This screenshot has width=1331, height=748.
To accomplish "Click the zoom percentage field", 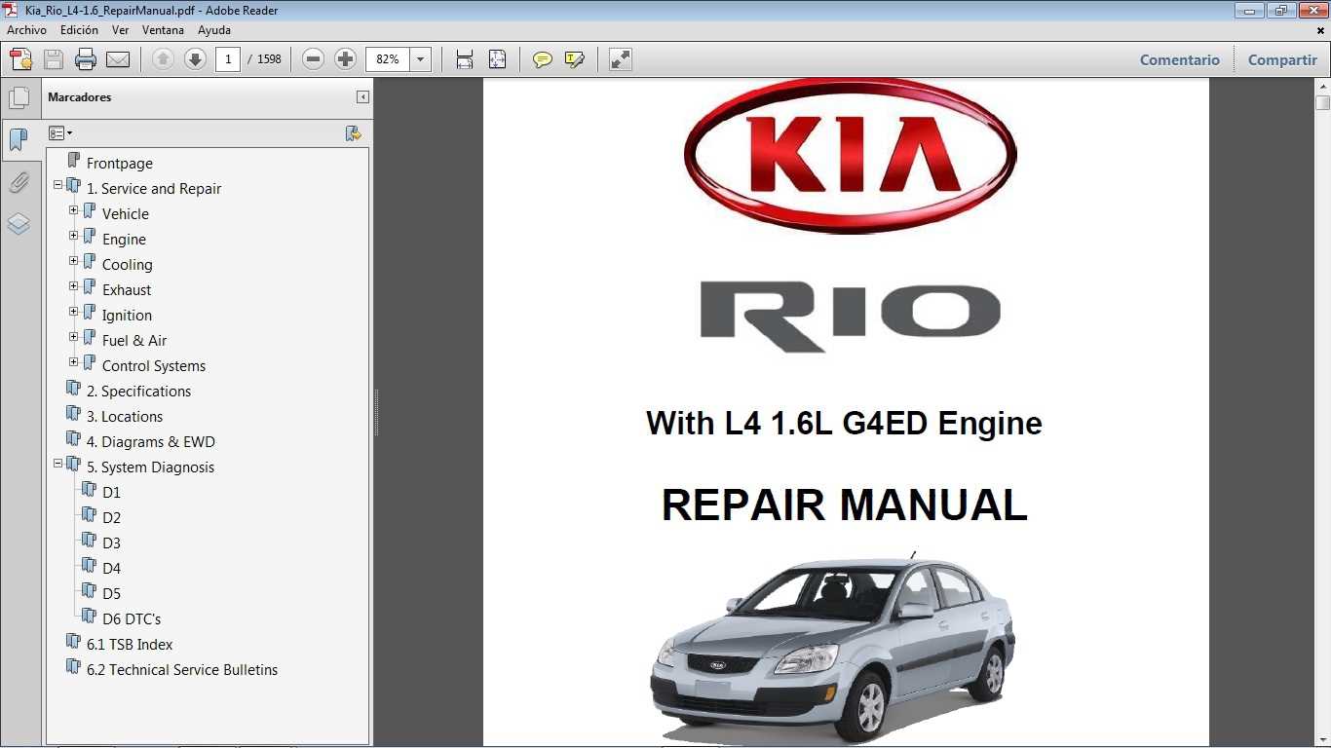I will 388,59.
